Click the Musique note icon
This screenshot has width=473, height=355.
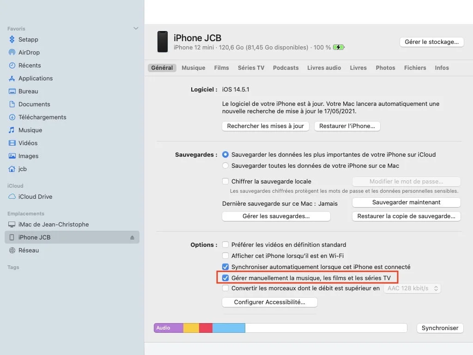(x=12, y=130)
